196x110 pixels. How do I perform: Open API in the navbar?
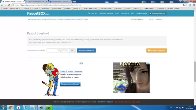point(133,13)
